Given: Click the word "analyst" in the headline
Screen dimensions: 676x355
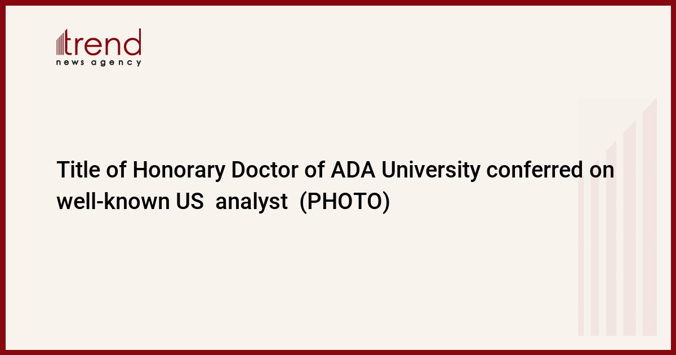Looking at the screenshot, I should tap(252, 201).
